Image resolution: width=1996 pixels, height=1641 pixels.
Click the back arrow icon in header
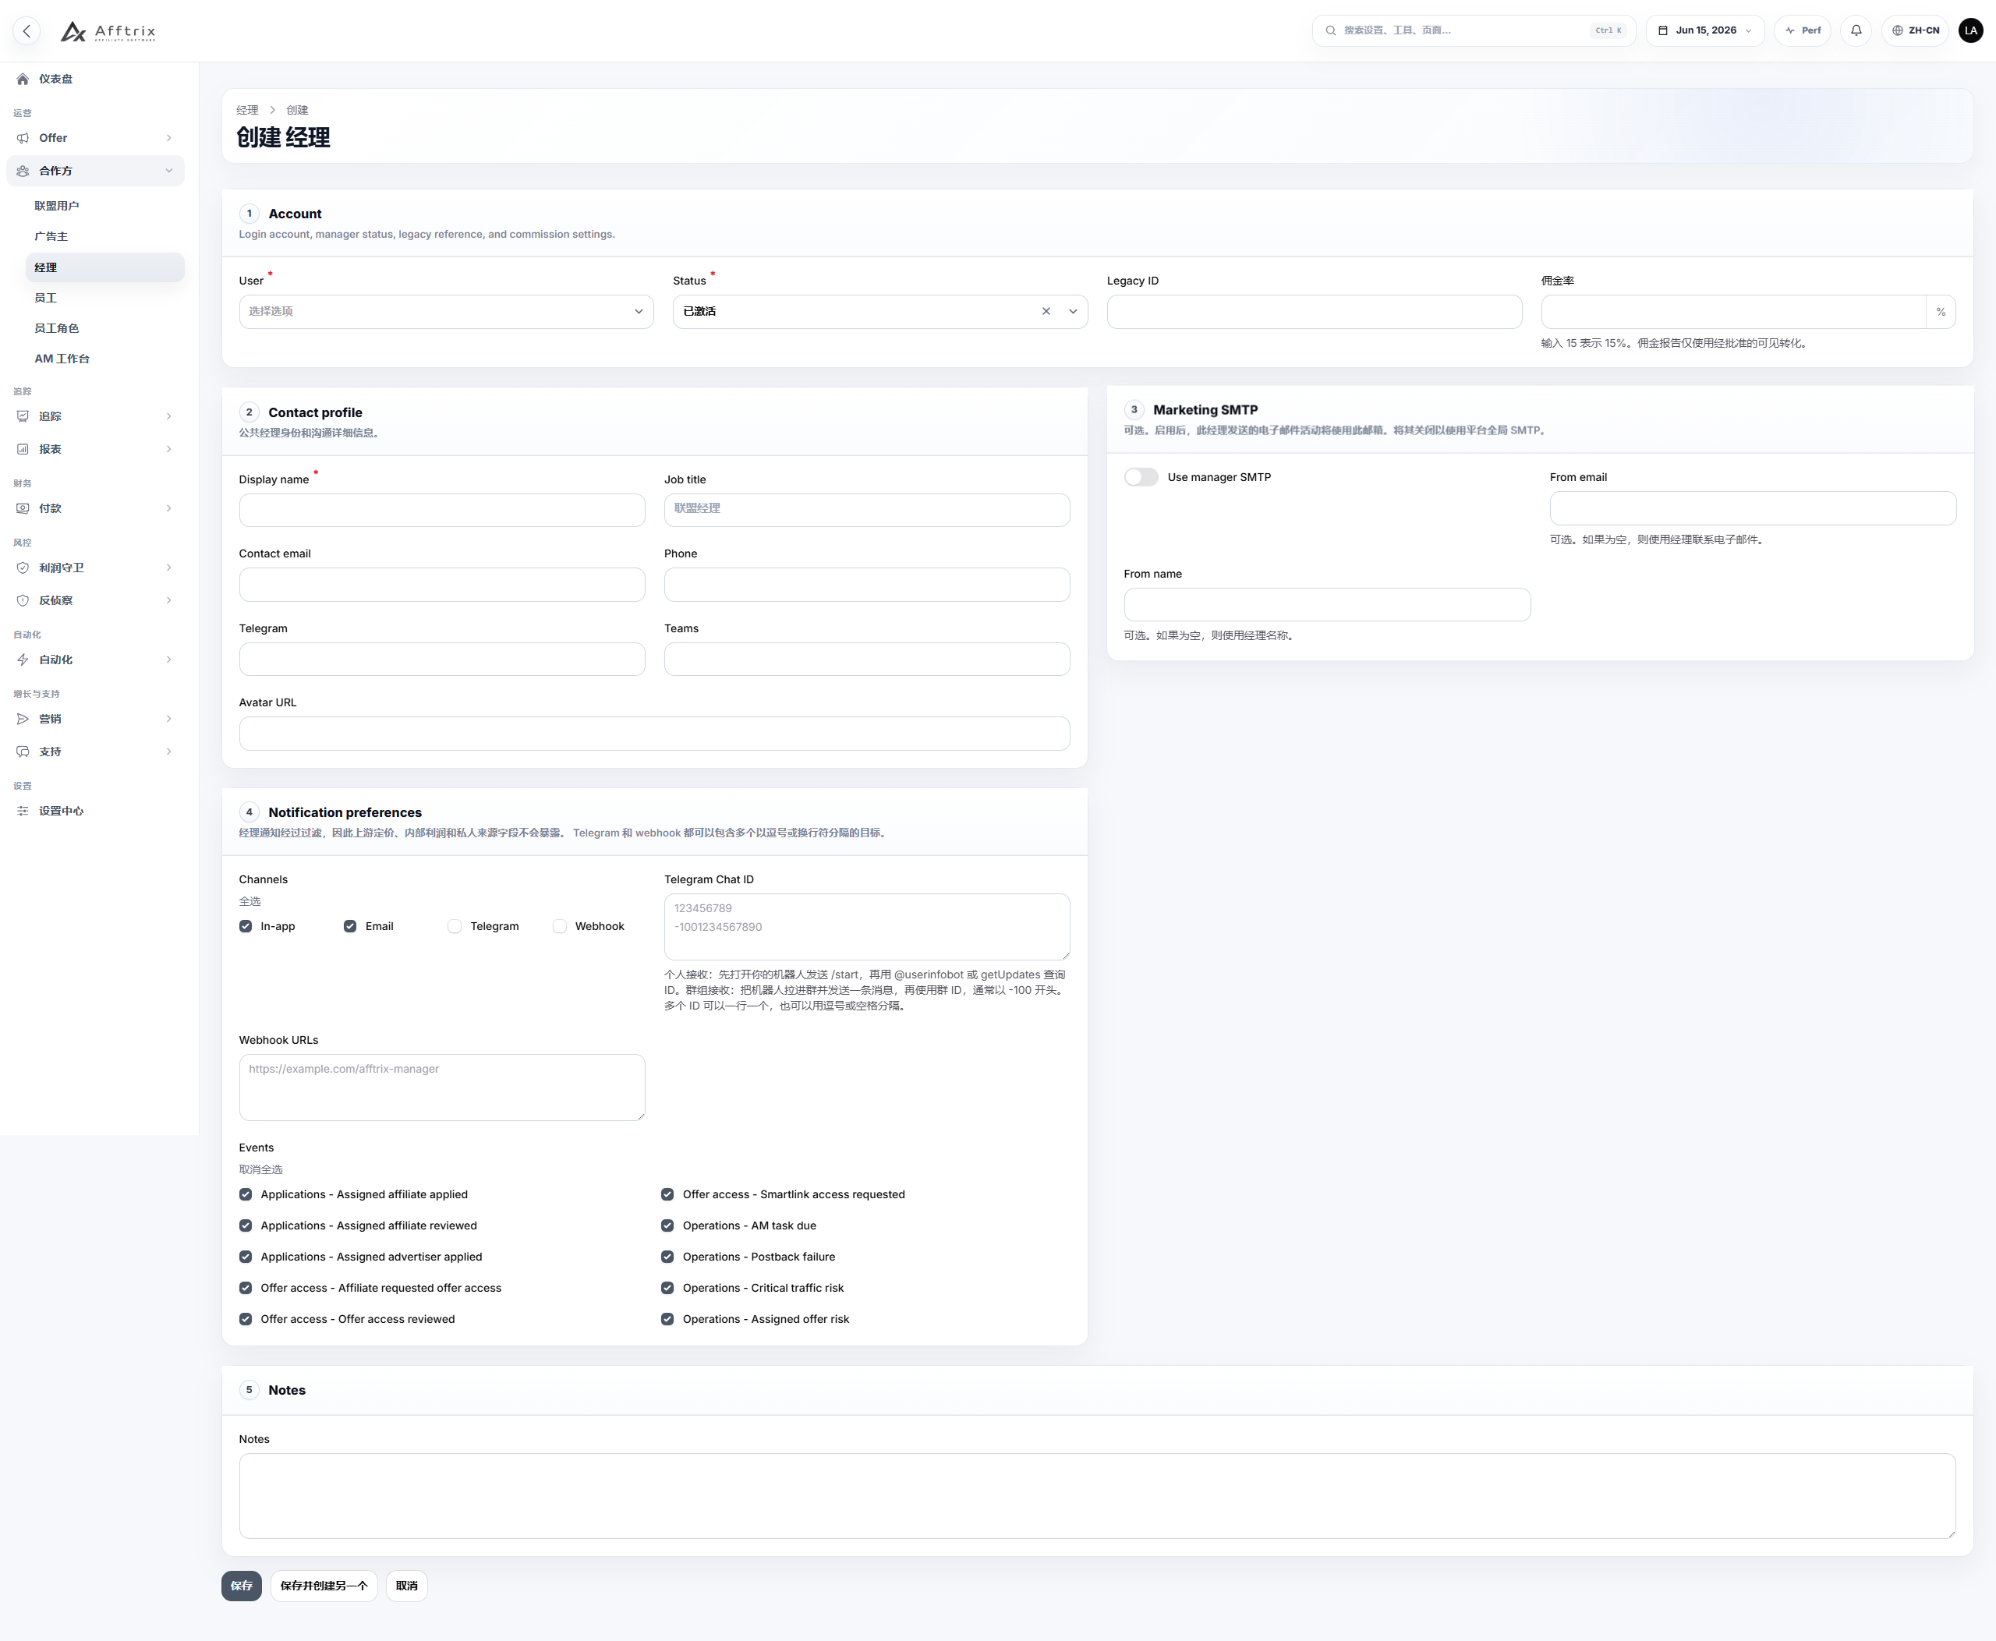click(27, 31)
